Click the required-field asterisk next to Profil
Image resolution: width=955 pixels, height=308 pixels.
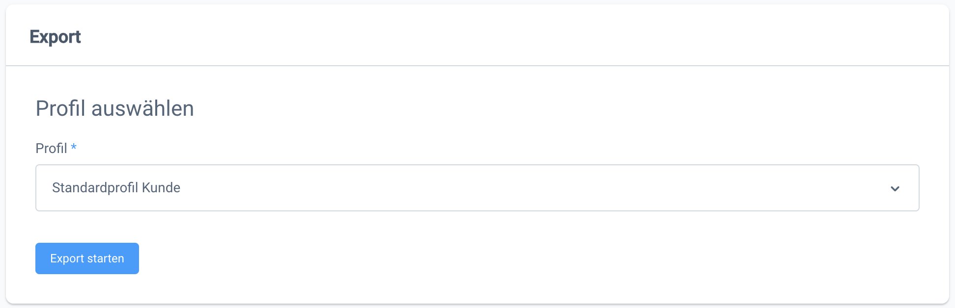[x=74, y=148]
